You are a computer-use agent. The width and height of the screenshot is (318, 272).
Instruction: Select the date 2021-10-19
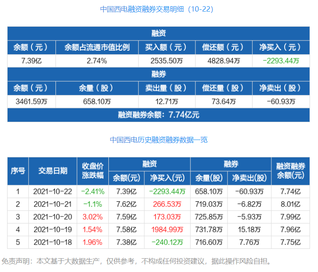53,230
